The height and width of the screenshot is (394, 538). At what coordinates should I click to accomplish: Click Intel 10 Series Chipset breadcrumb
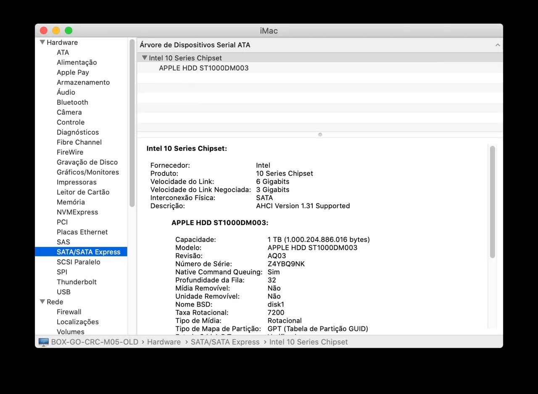point(309,342)
